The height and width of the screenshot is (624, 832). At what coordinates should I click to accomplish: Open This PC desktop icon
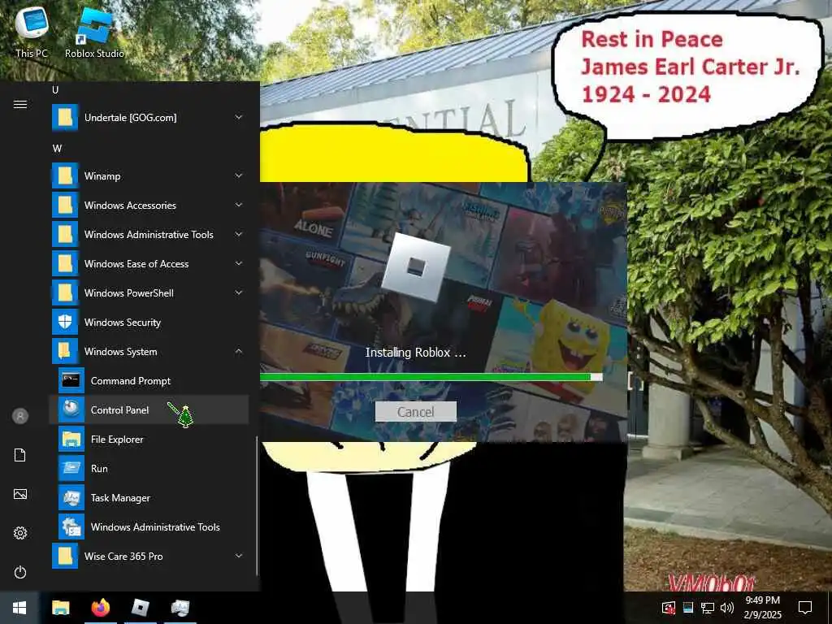[x=32, y=32]
